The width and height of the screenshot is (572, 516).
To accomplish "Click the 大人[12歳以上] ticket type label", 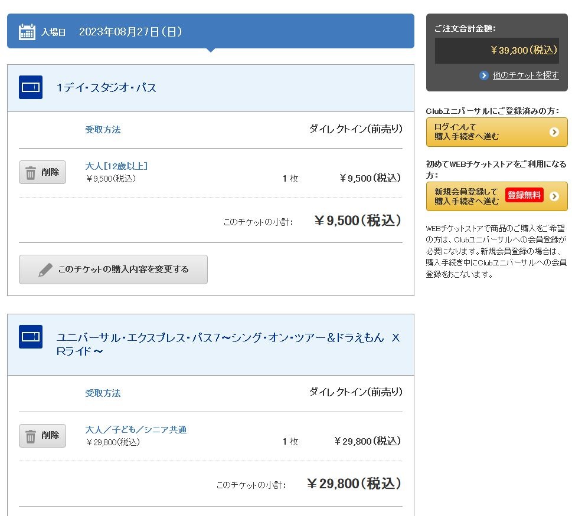I will [x=116, y=166].
